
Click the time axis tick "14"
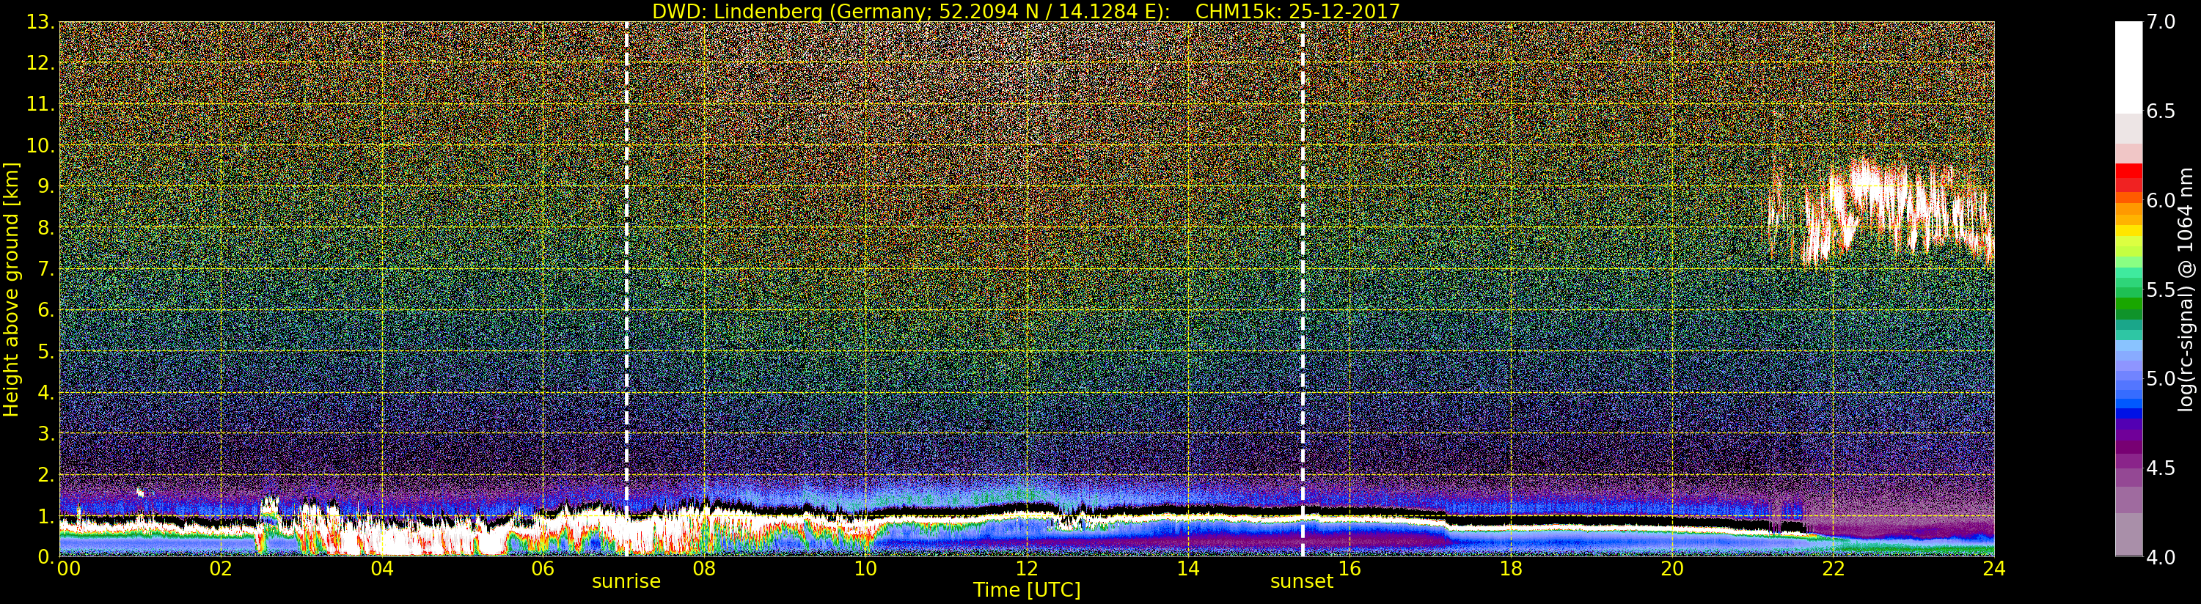pyautogui.click(x=1187, y=569)
